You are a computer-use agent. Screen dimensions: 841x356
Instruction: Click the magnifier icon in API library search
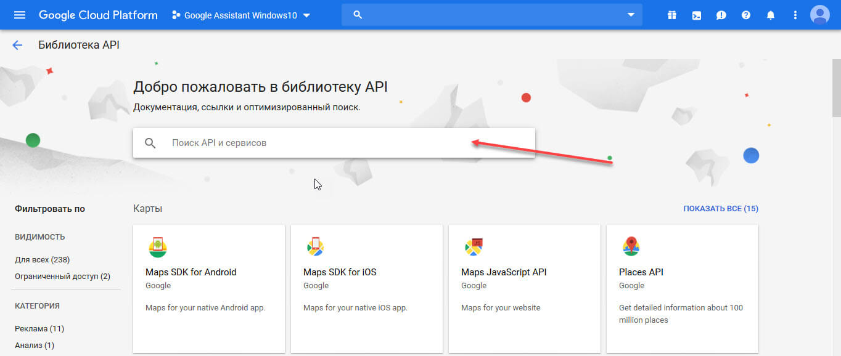coord(150,143)
